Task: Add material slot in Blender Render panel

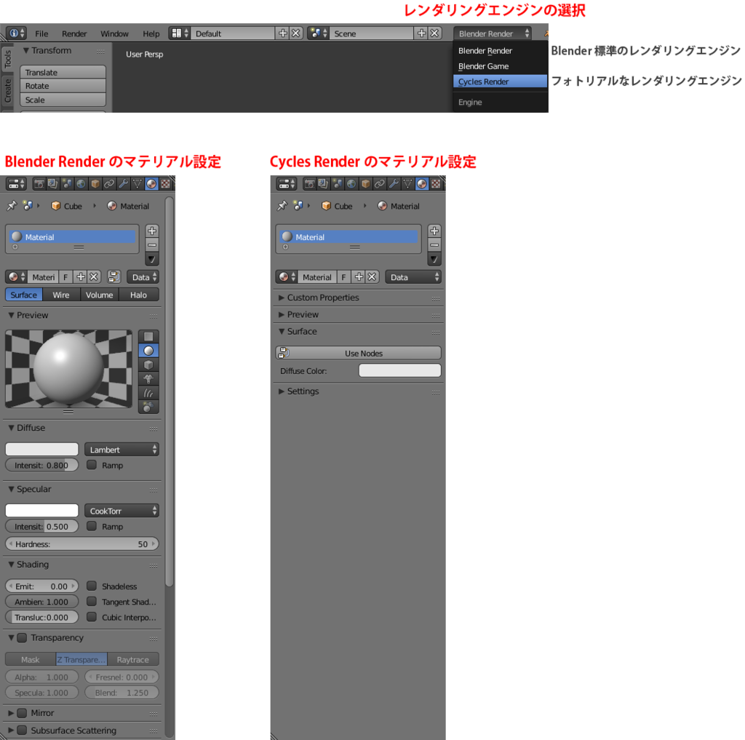Action: point(152,231)
